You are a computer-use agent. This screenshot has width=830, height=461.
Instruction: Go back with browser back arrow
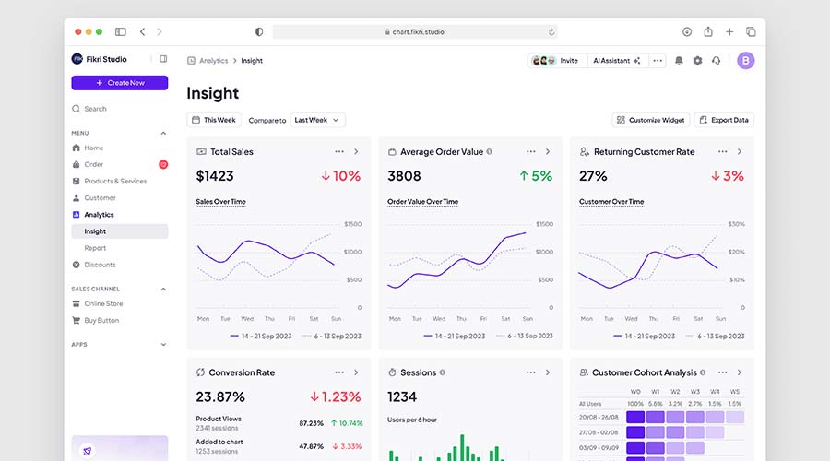tap(142, 31)
